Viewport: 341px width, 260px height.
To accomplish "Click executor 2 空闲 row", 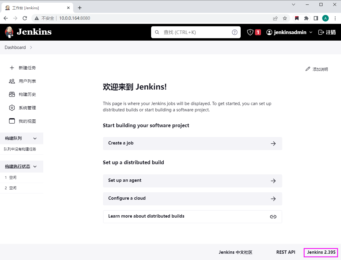I will pyautogui.click(x=21, y=188).
